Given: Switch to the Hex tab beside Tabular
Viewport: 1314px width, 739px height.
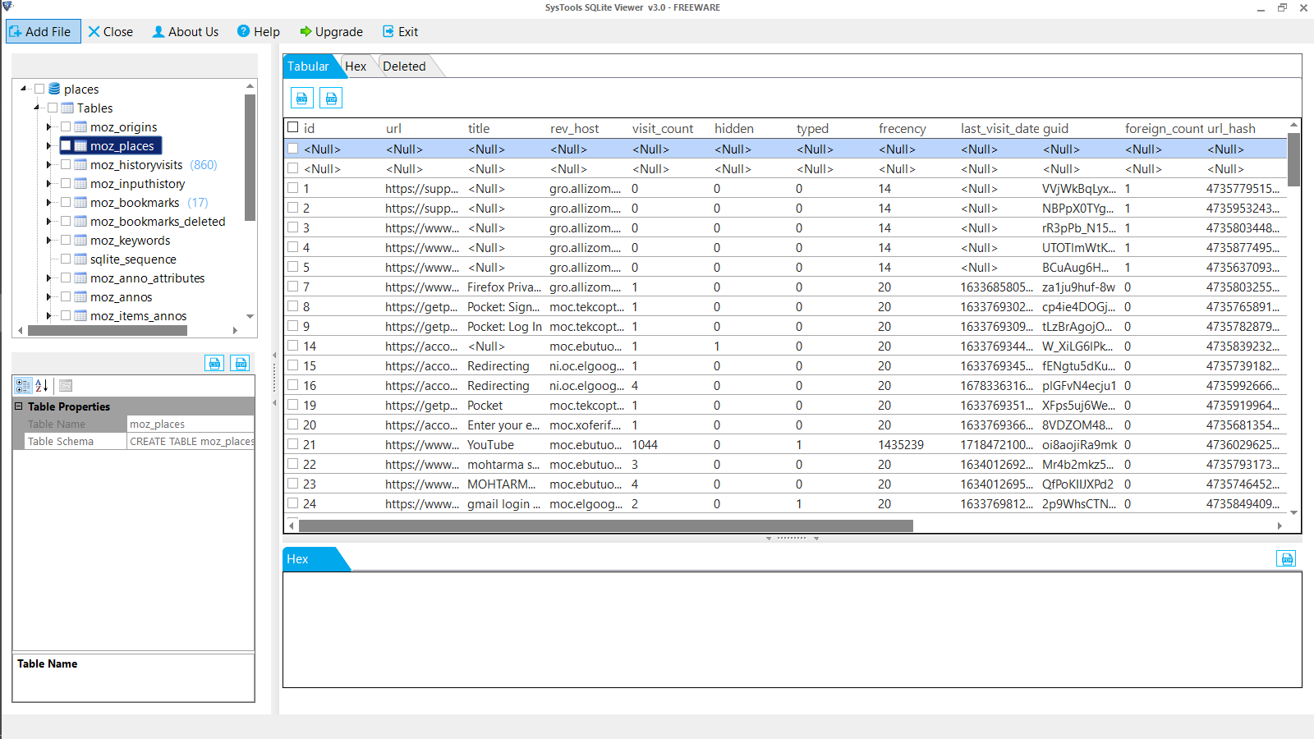Looking at the screenshot, I should click(x=356, y=67).
